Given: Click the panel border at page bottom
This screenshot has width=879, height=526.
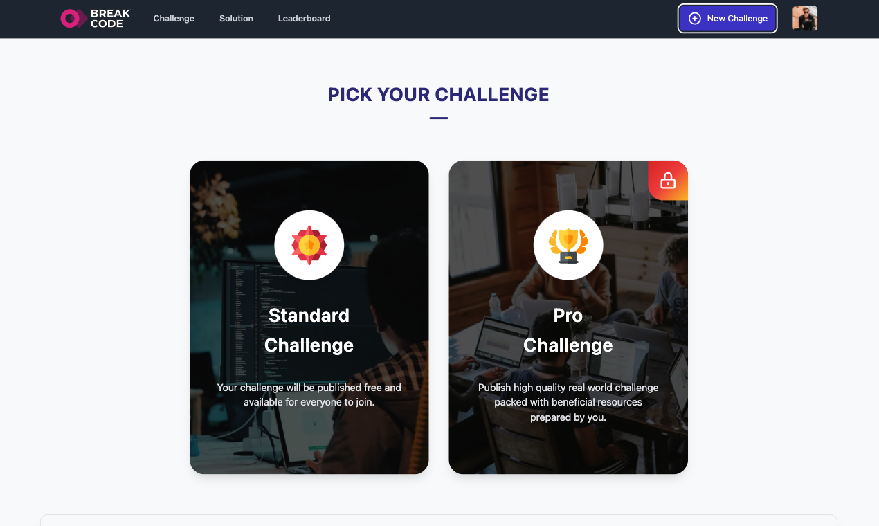Looking at the screenshot, I should click(439, 516).
